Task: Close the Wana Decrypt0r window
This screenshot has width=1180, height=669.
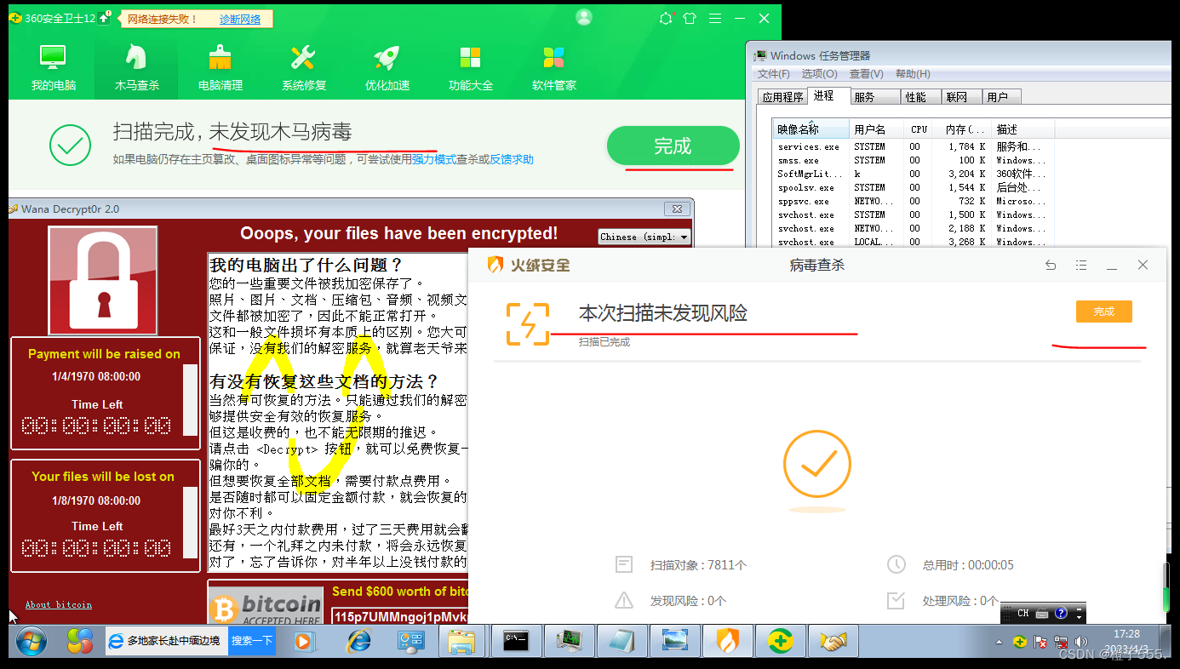Action: coord(677,209)
